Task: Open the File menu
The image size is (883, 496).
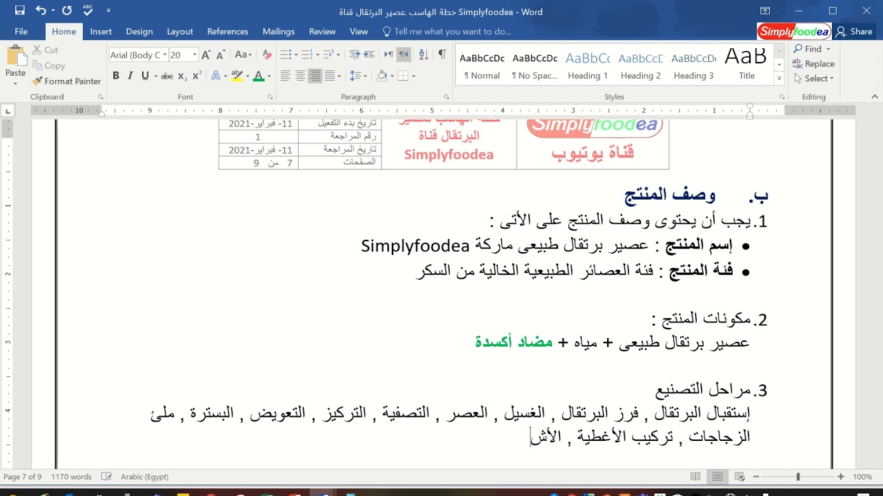Action: click(x=21, y=32)
